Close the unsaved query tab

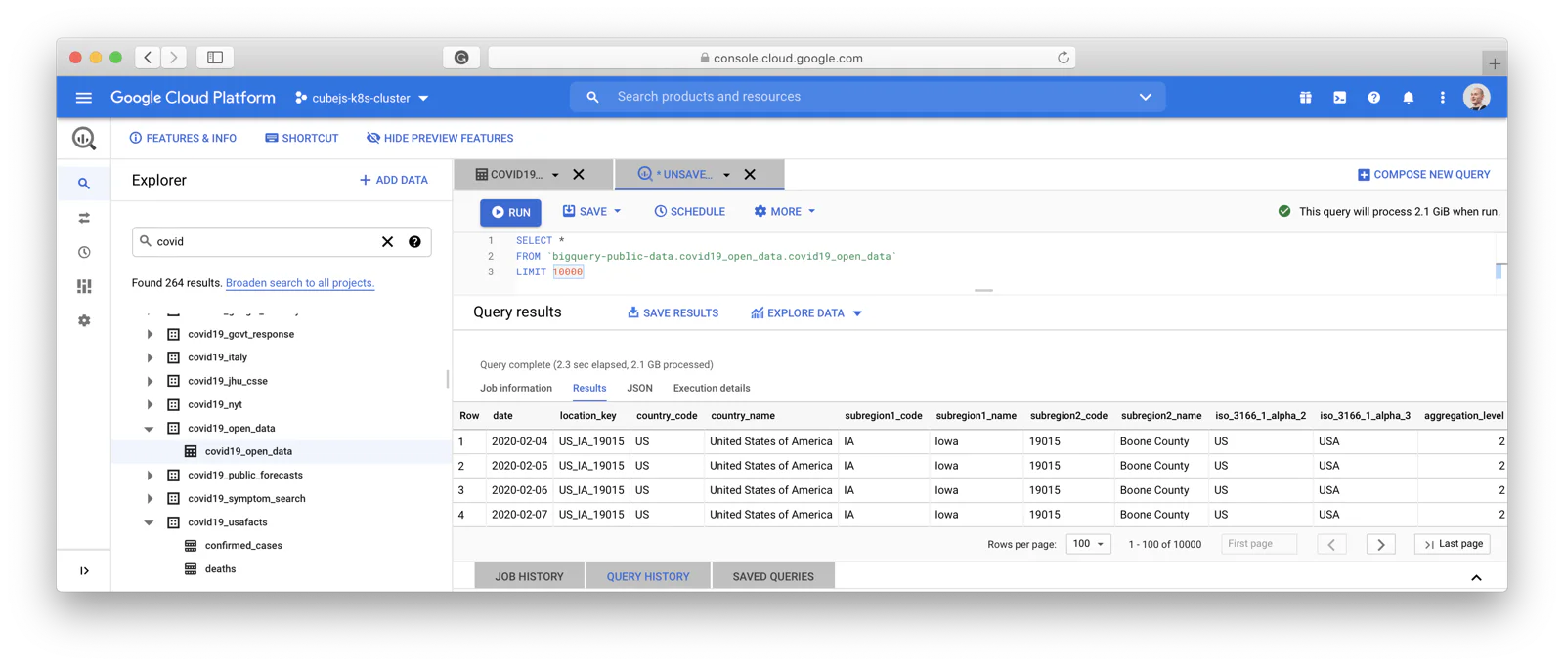click(x=750, y=175)
